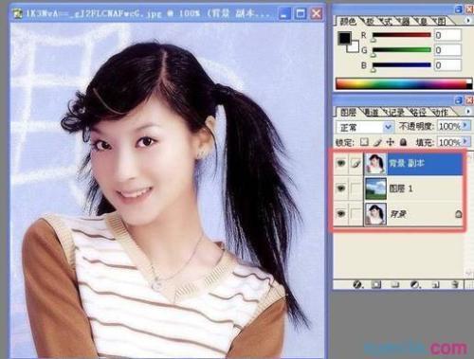Hide the 背景 副本 layer eye
Viewport: 474px width, 359px height.
pos(341,164)
